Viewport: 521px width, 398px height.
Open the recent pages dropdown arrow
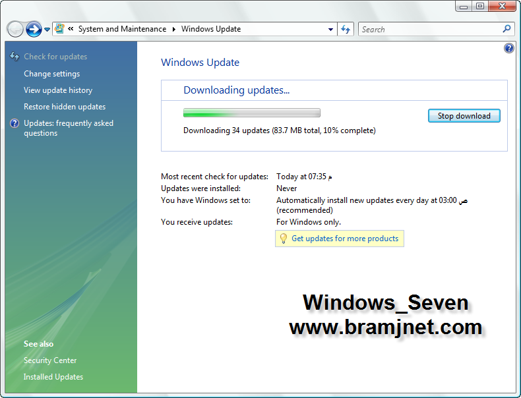pyautogui.click(x=47, y=30)
